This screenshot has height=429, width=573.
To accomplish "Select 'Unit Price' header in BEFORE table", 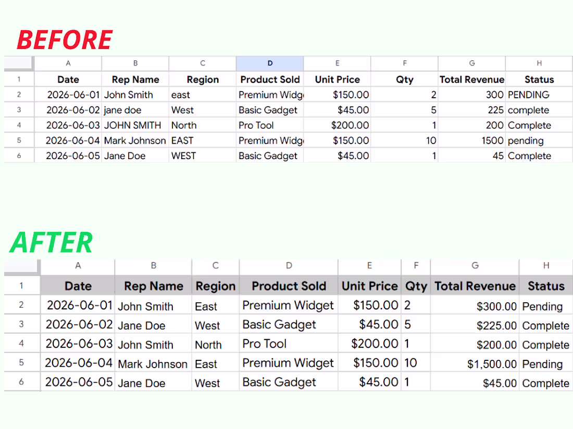I will click(337, 80).
